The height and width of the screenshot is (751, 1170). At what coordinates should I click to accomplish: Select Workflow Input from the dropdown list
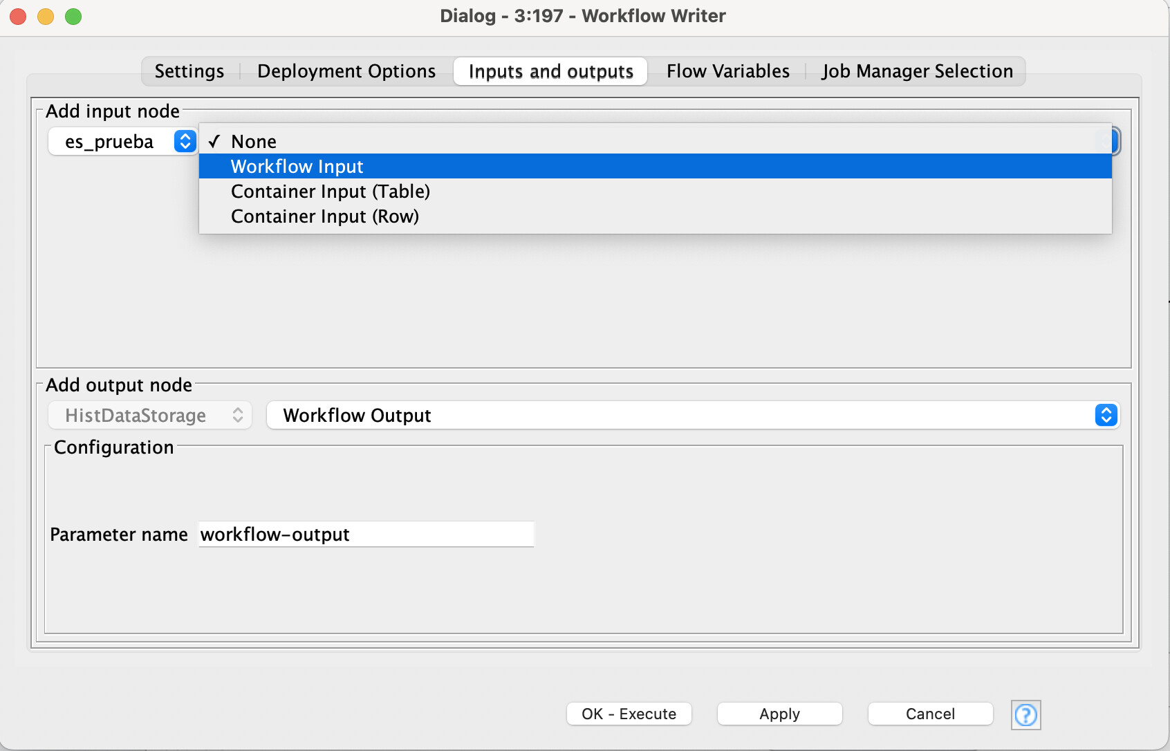pos(297,167)
